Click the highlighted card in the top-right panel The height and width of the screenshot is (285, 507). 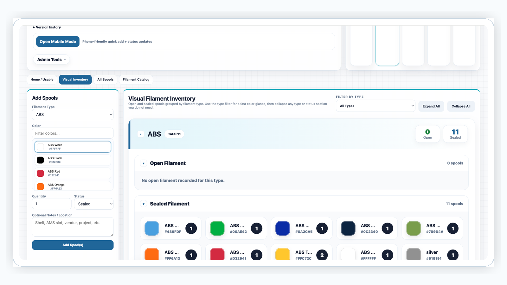(x=387, y=45)
